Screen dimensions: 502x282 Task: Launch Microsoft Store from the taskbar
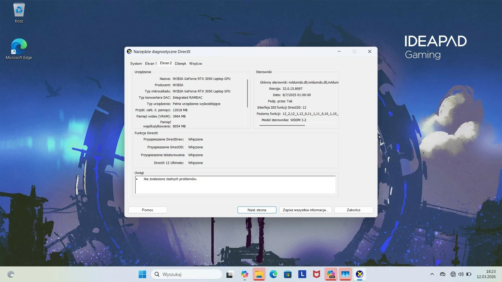click(288, 274)
